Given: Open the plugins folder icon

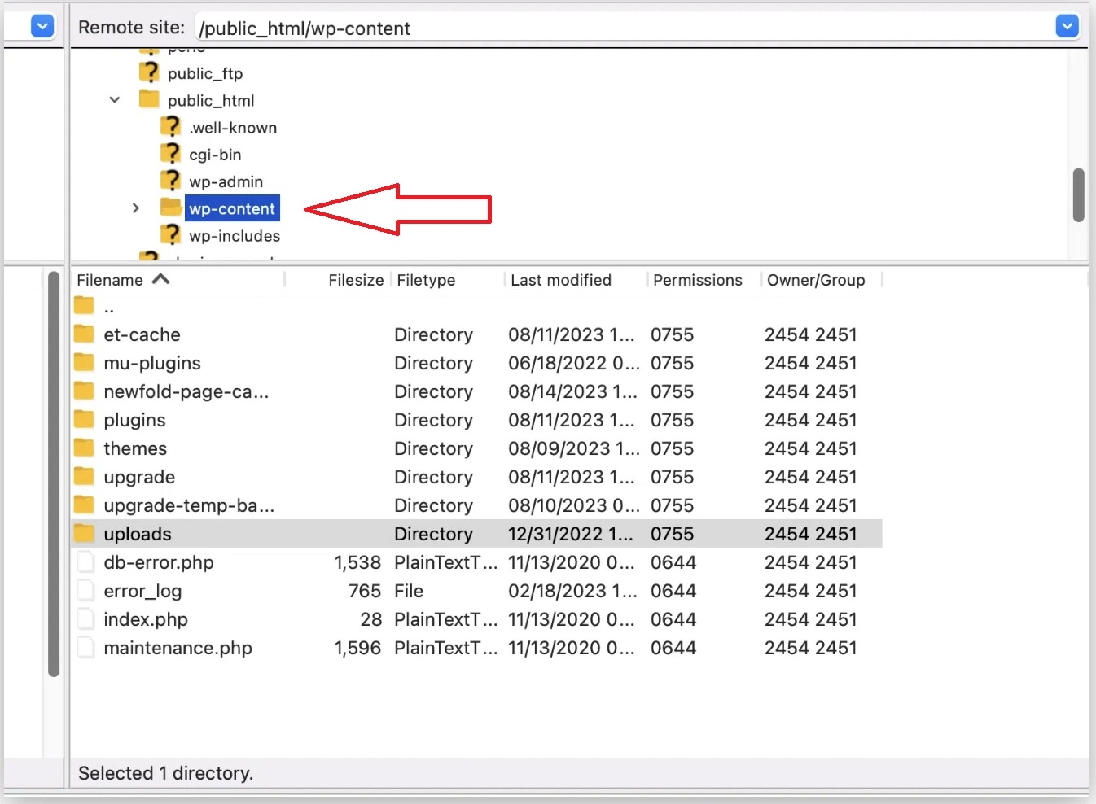Looking at the screenshot, I should tap(85, 419).
